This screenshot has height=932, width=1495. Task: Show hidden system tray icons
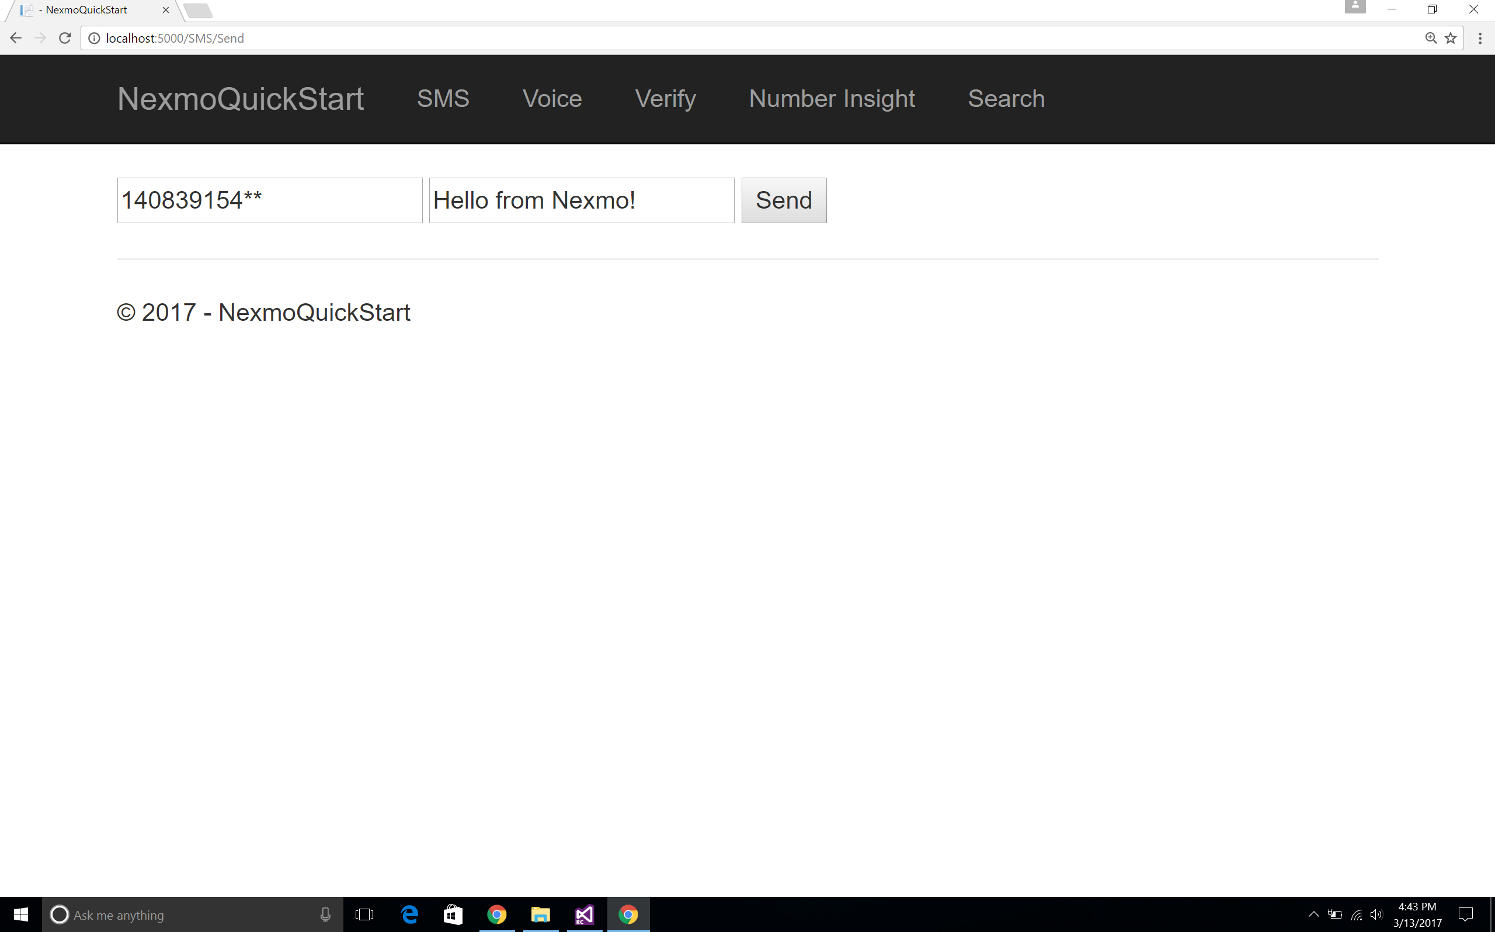tap(1313, 914)
